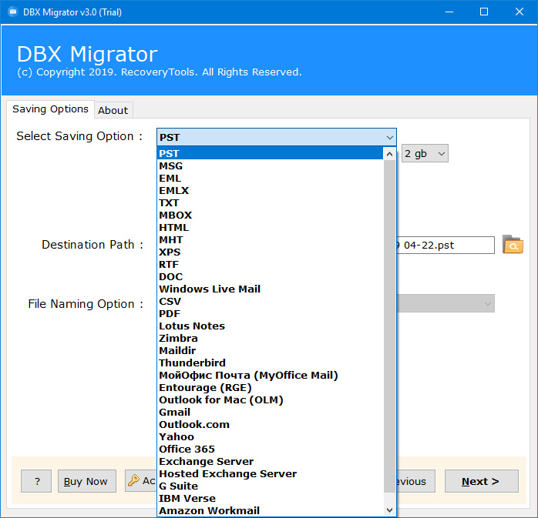538x518 pixels.
Task: Select MBOX in the dropdown list
Action: pyautogui.click(x=270, y=216)
